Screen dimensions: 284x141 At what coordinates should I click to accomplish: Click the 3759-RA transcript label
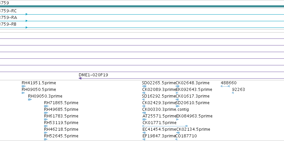click(x=9, y=18)
